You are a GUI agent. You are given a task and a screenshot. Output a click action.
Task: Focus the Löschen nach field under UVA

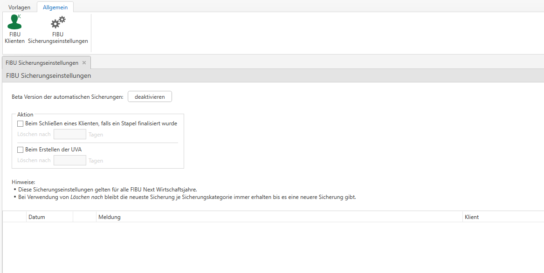click(70, 161)
